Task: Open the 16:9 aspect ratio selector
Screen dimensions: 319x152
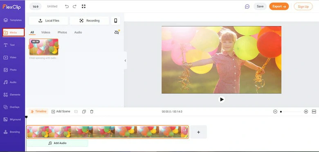Action: pos(36,7)
